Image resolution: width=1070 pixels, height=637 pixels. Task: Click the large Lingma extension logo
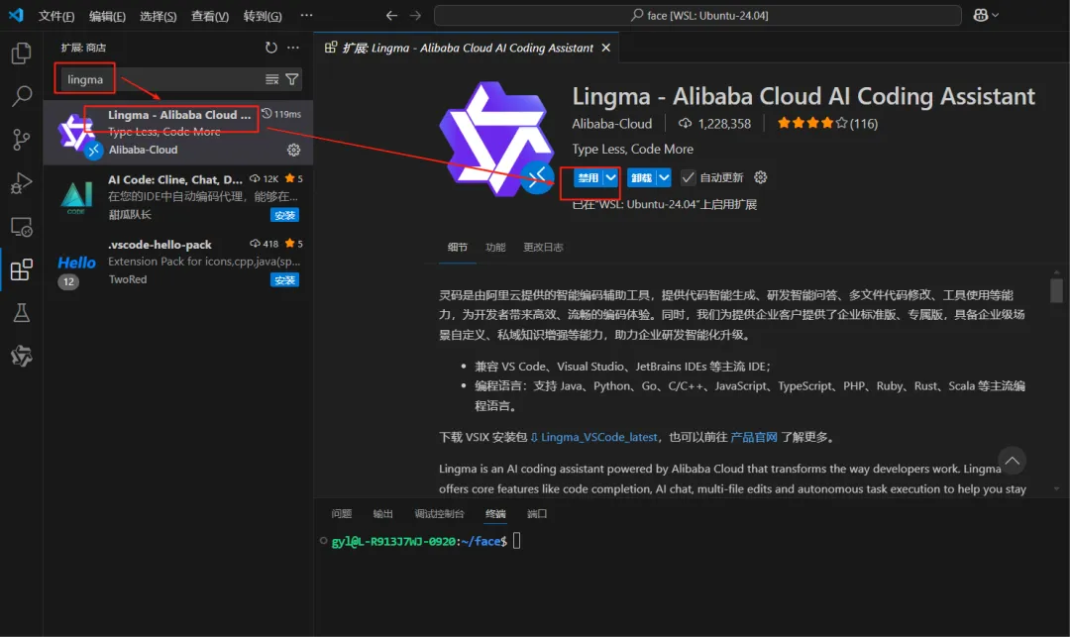(x=496, y=139)
